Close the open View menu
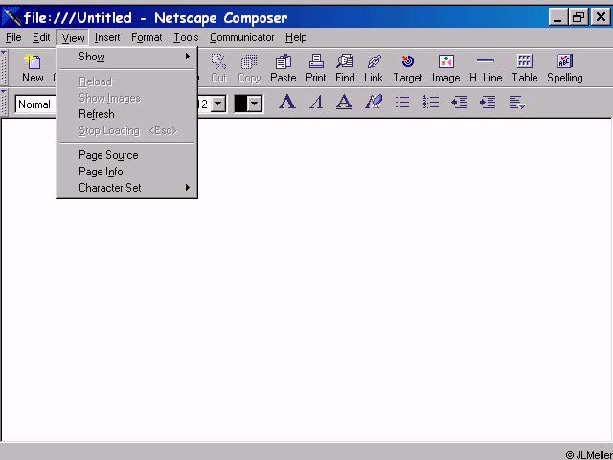This screenshot has height=460, width=613. click(x=73, y=38)
